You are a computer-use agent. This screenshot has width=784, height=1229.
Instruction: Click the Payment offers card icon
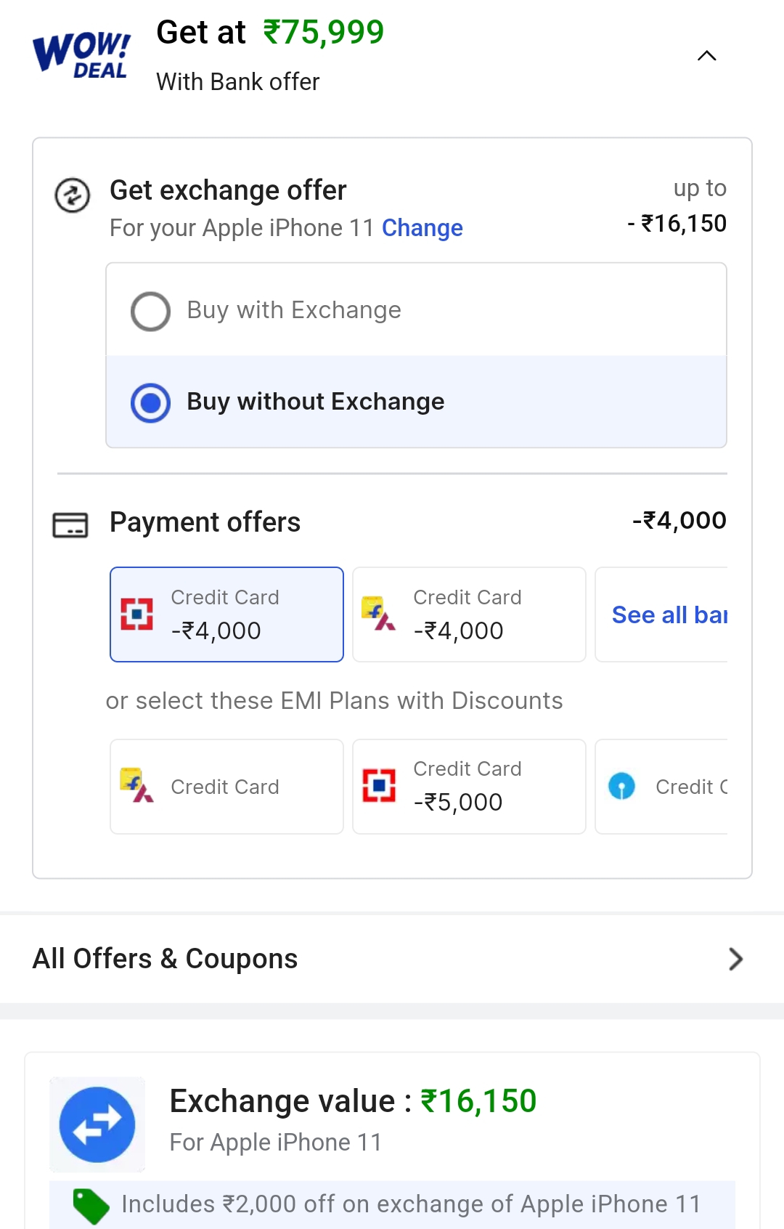pos(70,524)
